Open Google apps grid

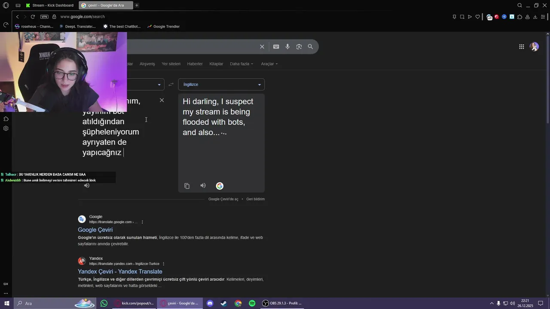pyautogui.click(x=521, y=47)
